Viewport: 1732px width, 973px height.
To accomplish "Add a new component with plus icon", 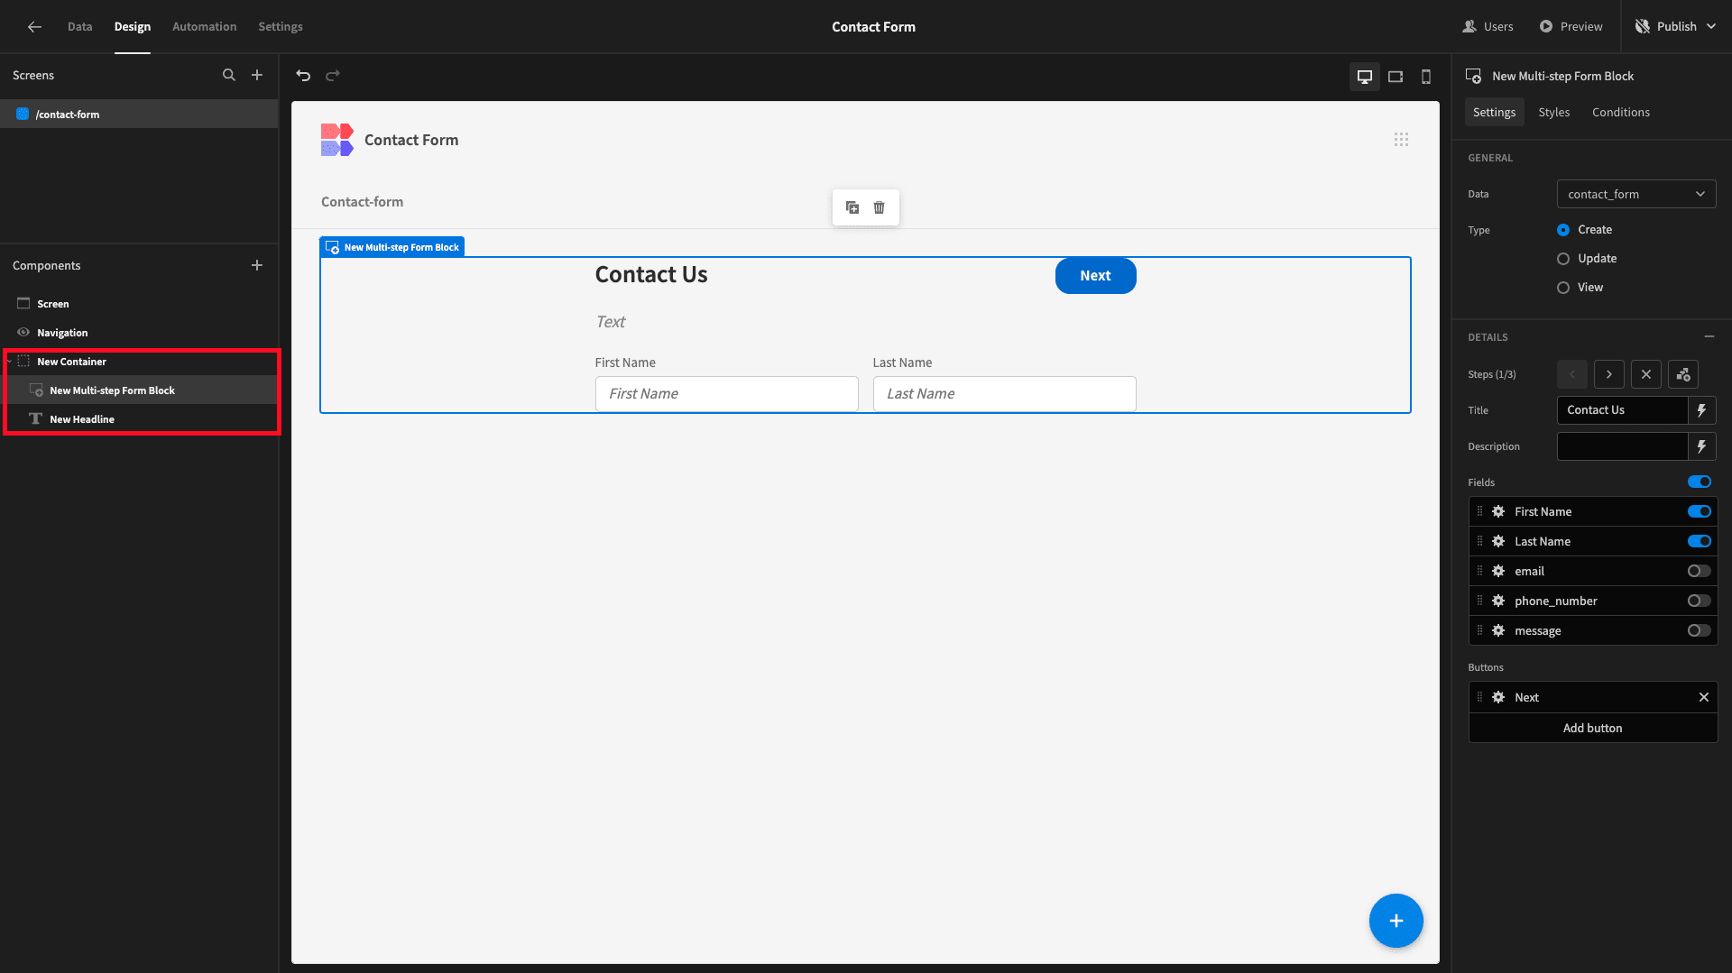I will click(257, 265).
